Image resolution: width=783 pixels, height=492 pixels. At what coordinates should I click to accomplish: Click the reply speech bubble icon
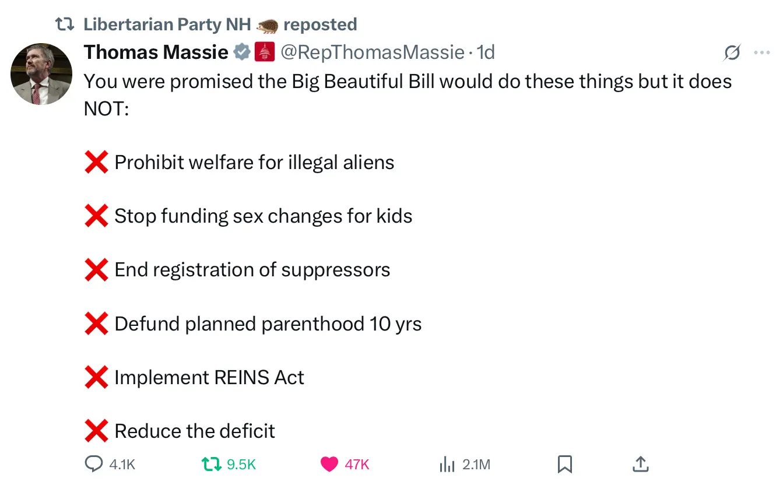[x=94, y=464]
